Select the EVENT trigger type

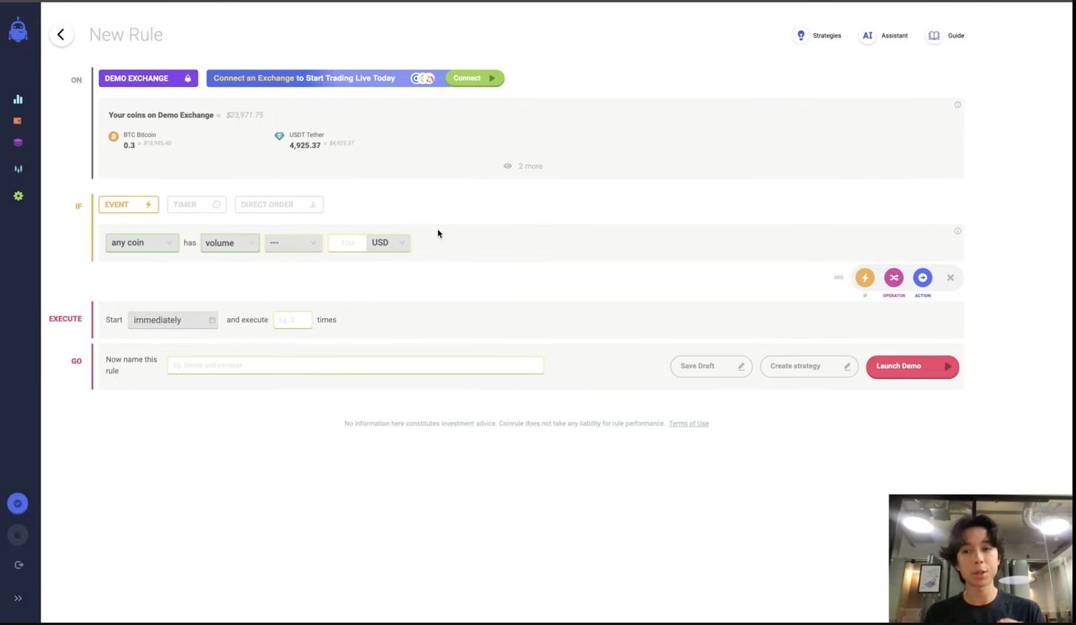(x=128, y=205)
